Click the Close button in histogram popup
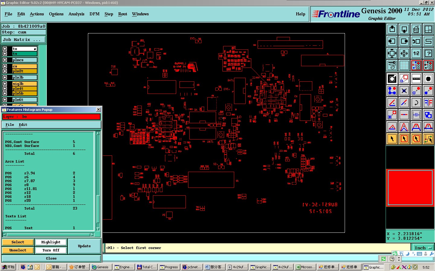Image resolution: width=435 pixels, height=271 pixels. [51, 258]
